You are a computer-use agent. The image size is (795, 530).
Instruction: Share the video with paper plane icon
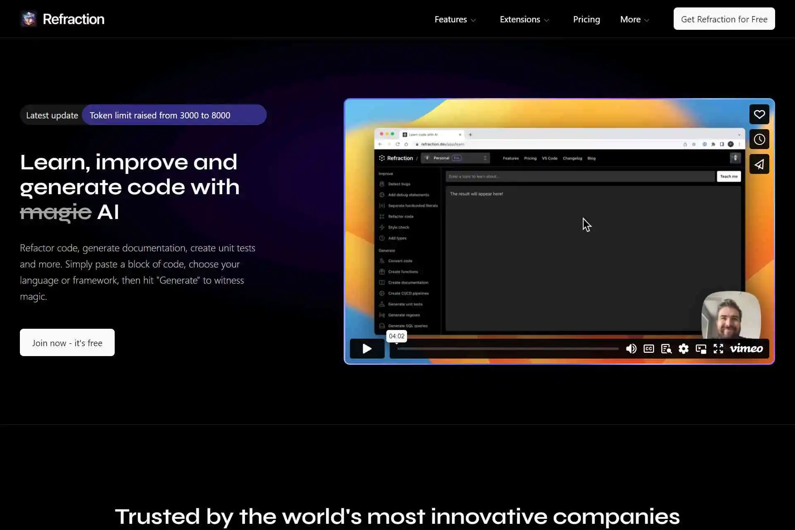(x=759, y=164)
